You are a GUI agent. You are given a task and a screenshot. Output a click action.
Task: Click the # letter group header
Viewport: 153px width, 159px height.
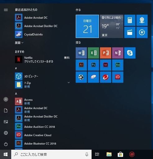16,68
